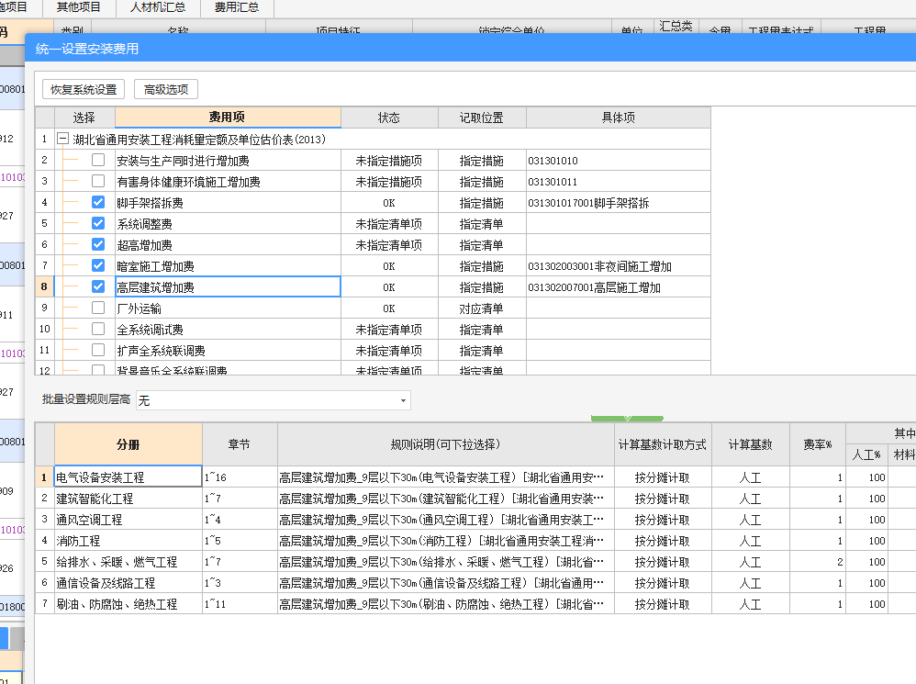Screen dimensions: 916x684
Task: Check the 厂外运输 checkbox
Action: coord(98,308)
